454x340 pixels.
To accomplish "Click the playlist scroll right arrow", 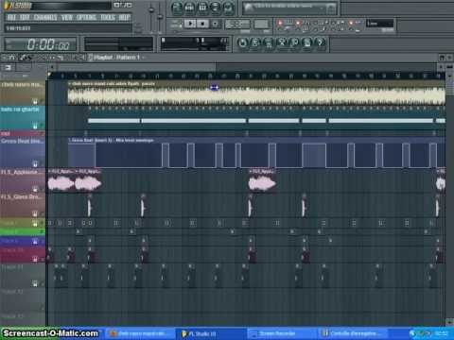I will pos(442,67).
